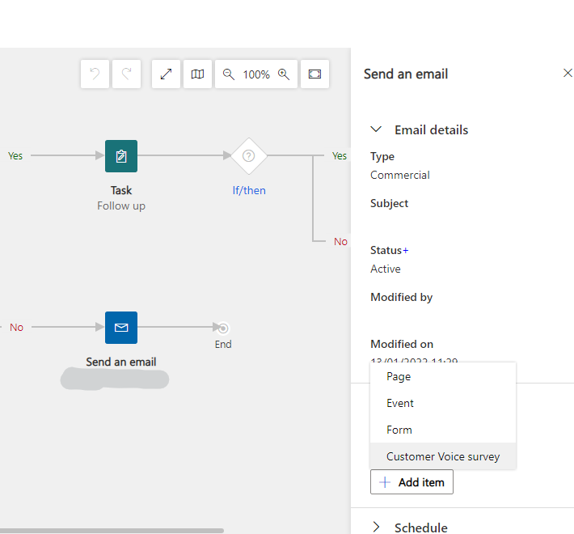Choose Event from the item menu

click(x=443, y=403)
